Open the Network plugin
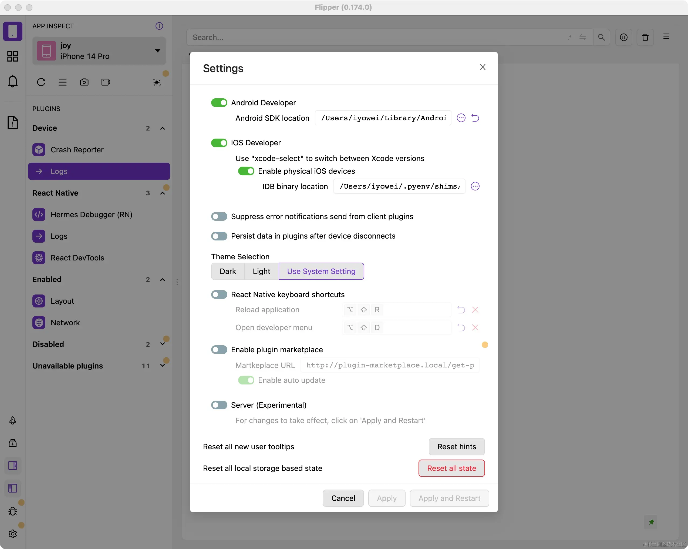688x549 pixels. (x=99, y=323)
